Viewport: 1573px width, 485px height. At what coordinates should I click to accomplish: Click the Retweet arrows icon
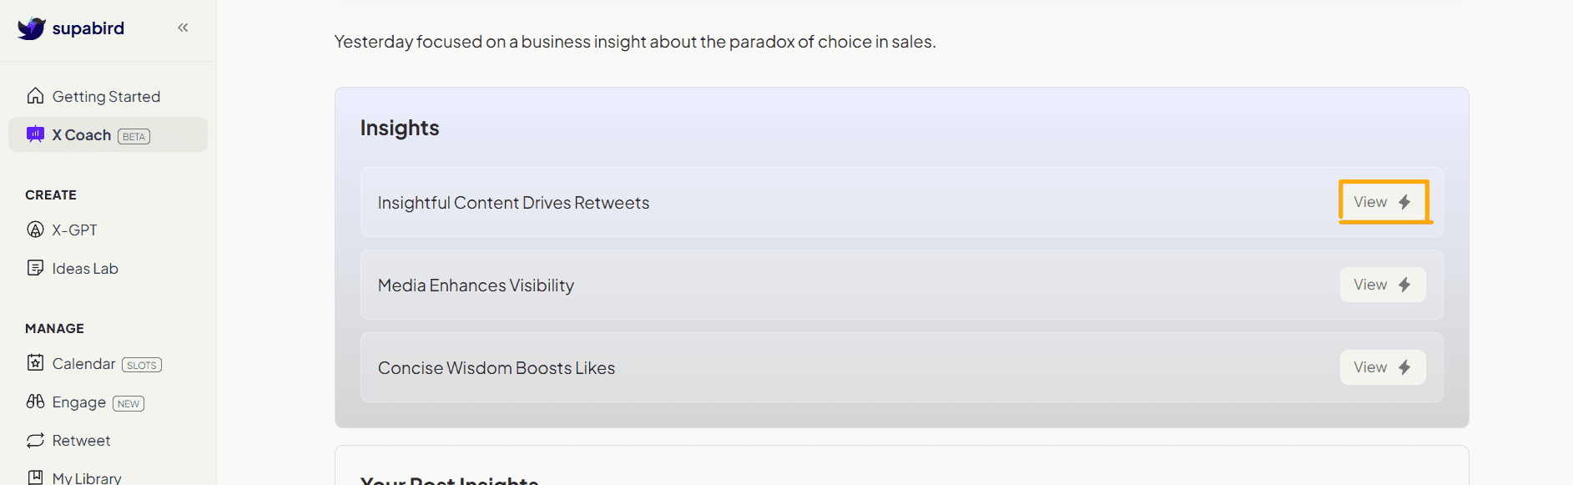click(x=35, y=440)
